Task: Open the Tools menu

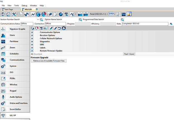Action: [16, 5]
